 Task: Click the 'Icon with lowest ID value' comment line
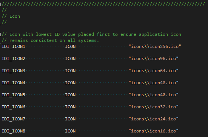(91, 34)
